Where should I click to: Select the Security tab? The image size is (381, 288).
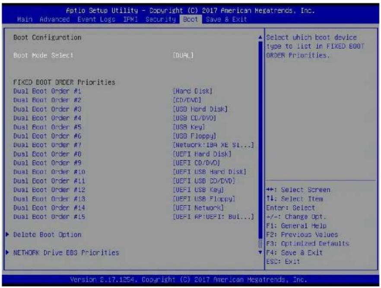pos(161,19)
